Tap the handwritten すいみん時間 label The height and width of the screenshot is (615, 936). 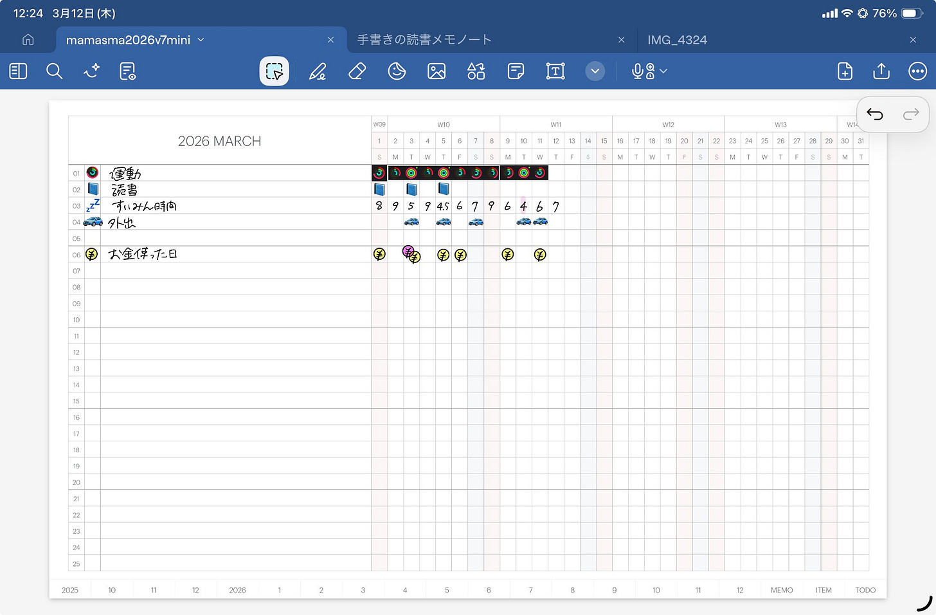(144, 206)
